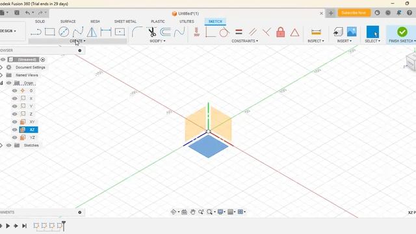Close the Untitled(1) document tab

(321, 13)
